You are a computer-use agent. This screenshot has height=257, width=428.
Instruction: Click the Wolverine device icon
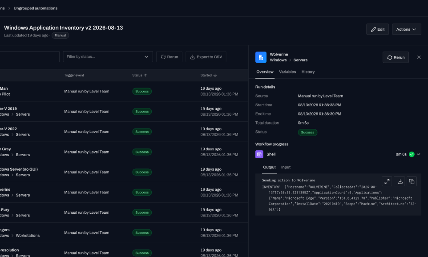(261, 57)
